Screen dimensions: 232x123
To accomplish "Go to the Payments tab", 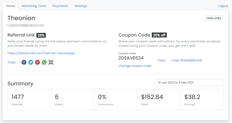I will click(60, 6).
